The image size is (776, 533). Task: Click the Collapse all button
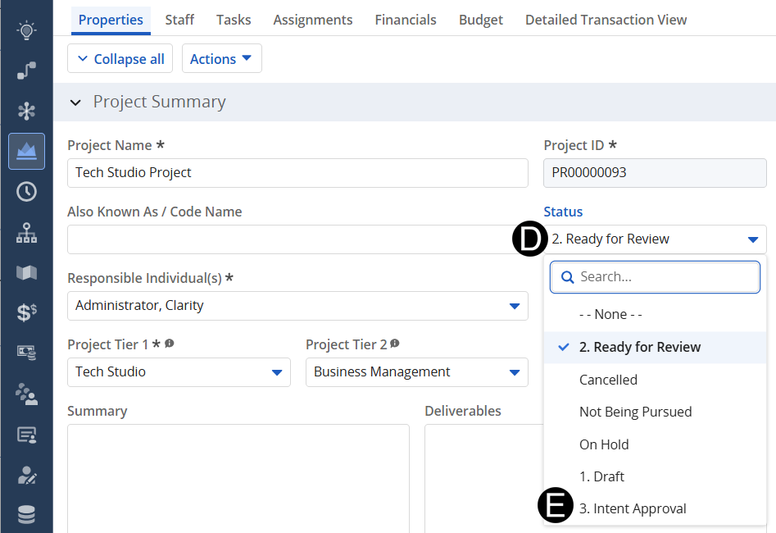[120, 59]
